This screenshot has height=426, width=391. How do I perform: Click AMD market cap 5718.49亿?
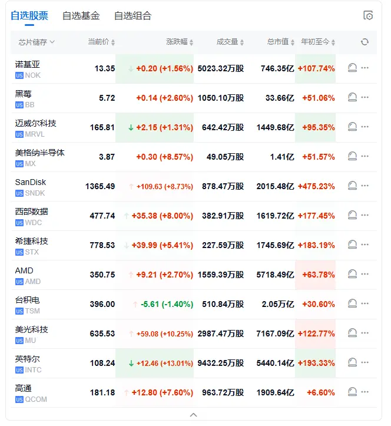click(276, 275)
